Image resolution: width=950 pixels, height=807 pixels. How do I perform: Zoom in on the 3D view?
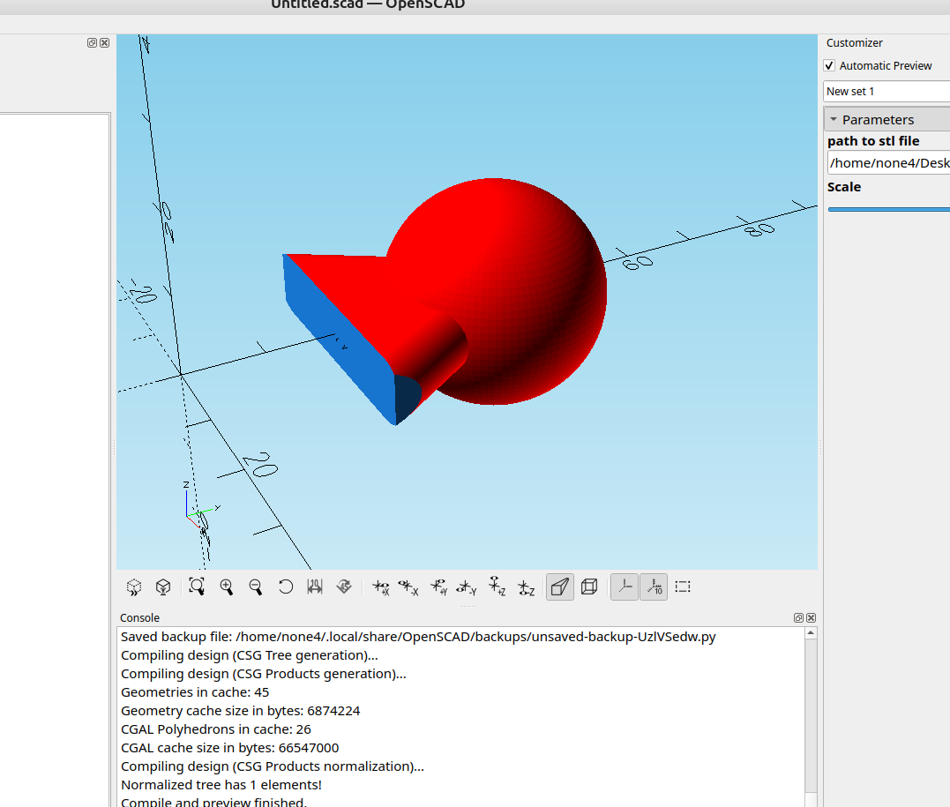point(227,587)
